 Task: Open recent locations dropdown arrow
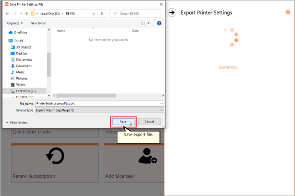(x=21, y=14)
